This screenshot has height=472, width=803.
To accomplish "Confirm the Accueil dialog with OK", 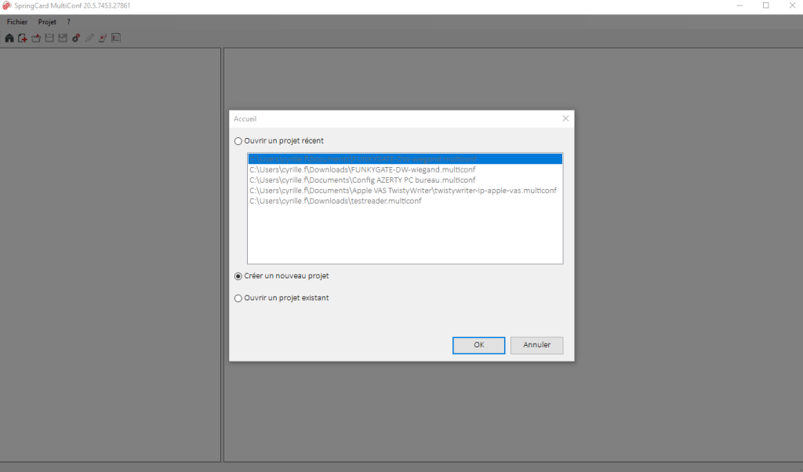I will (479, 345).
